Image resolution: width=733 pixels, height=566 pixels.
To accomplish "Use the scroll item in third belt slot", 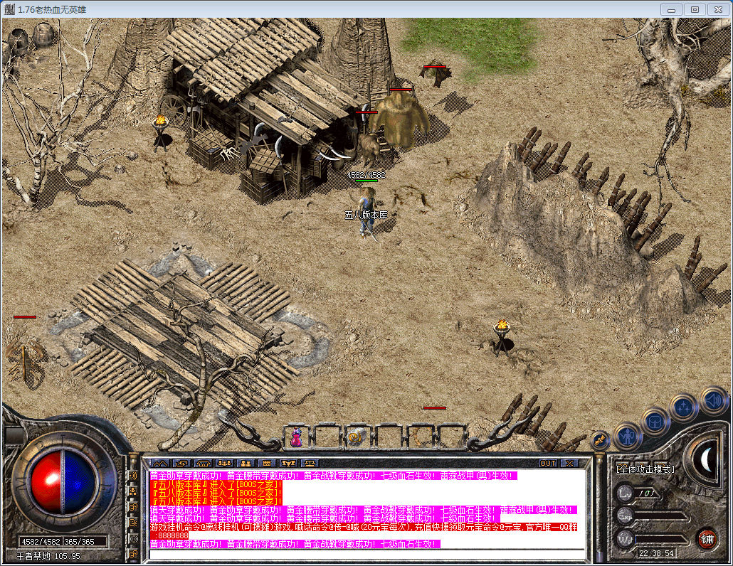I will [x=358, y=437].
